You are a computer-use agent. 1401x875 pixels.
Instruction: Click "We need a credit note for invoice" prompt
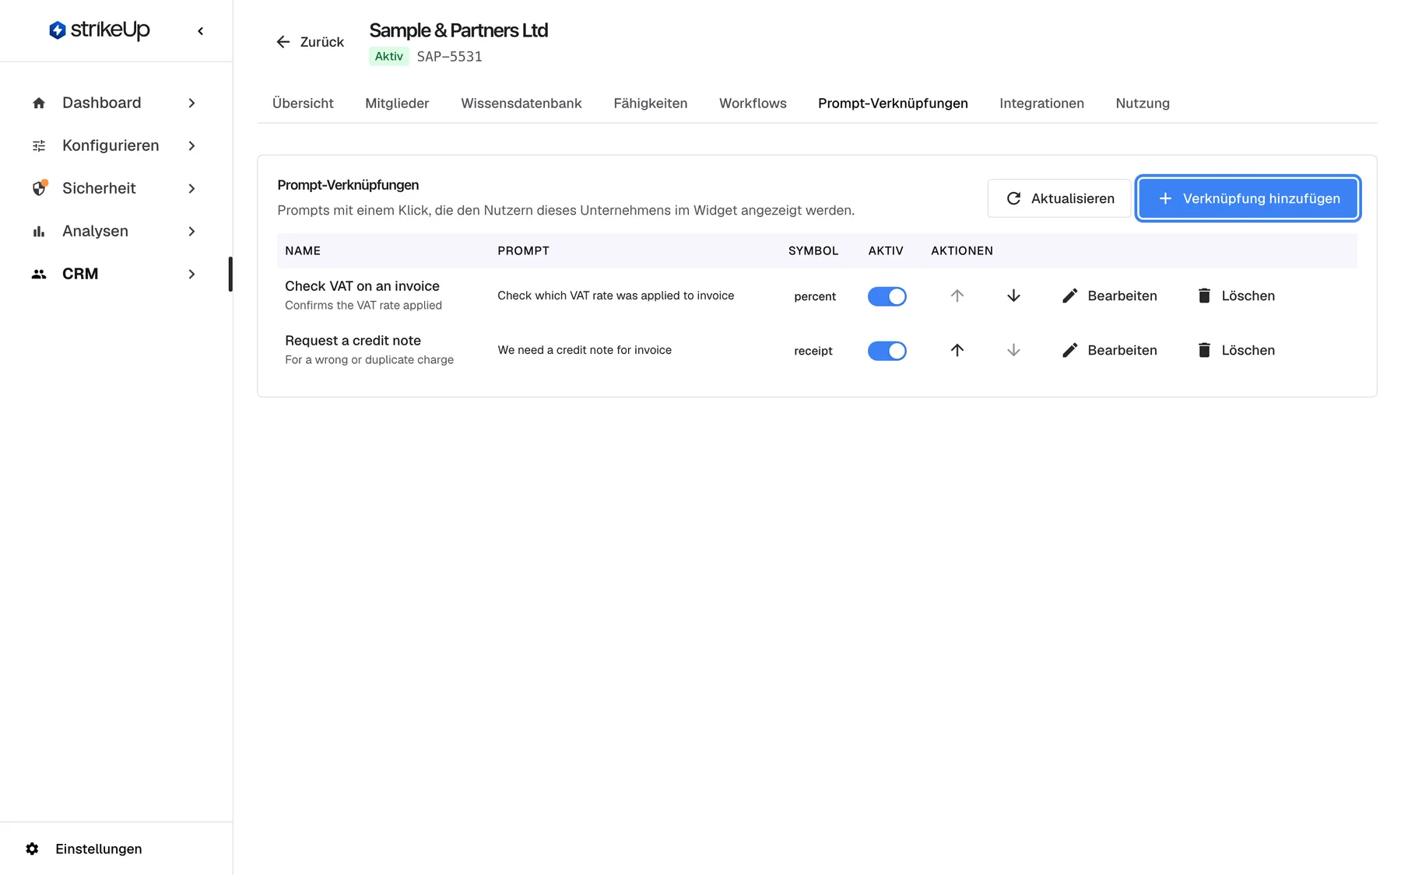[585, 350]
